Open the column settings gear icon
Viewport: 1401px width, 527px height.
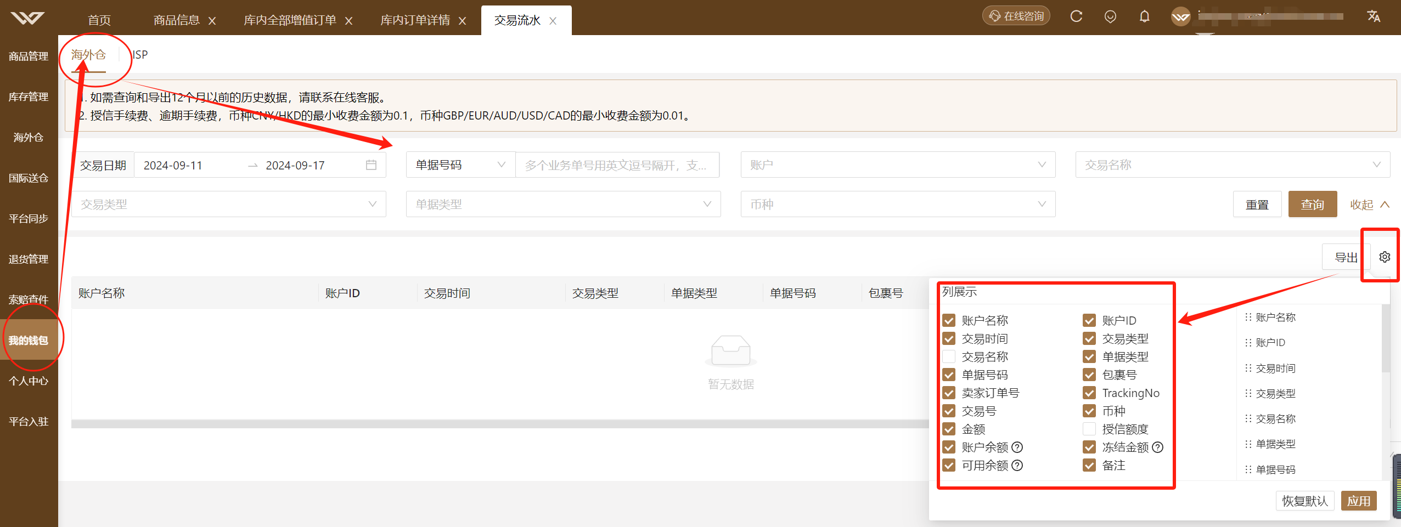[x=1385, y=257]
